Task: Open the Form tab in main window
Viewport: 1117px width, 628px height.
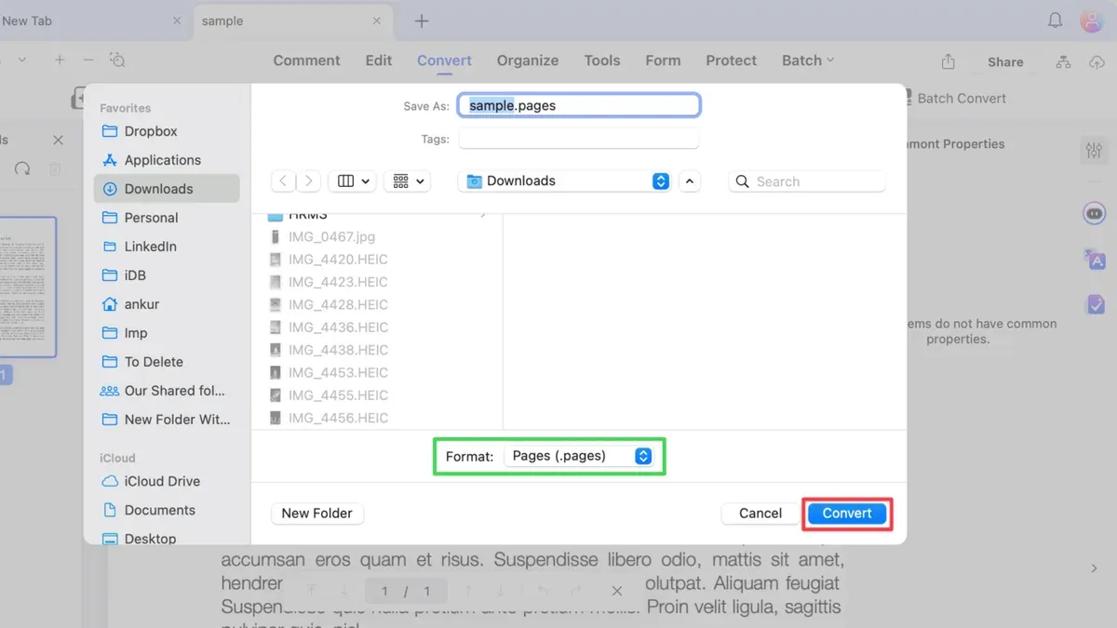Action: [x=663, y=60]
